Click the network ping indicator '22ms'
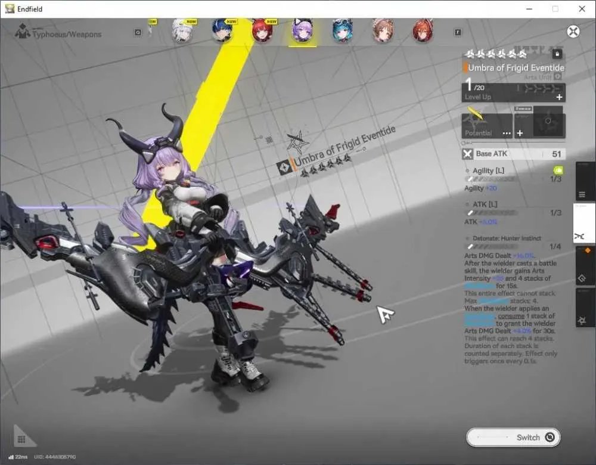The height and width of the screenshot is (465, 596). pos(18,457)
